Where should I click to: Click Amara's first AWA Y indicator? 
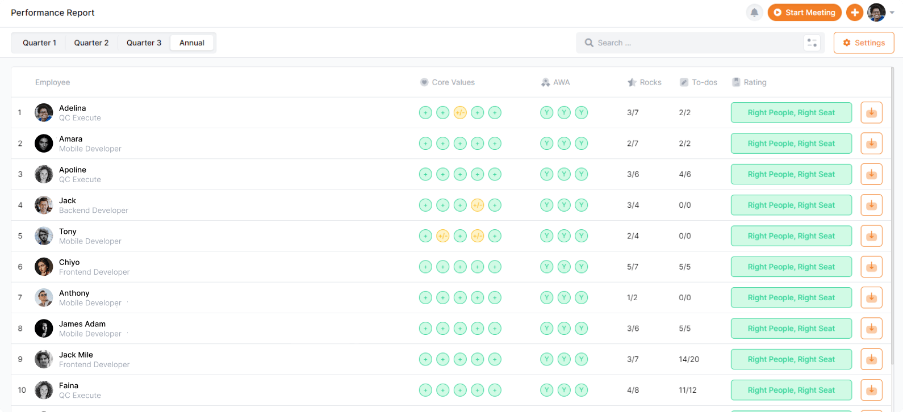(546, 144)
